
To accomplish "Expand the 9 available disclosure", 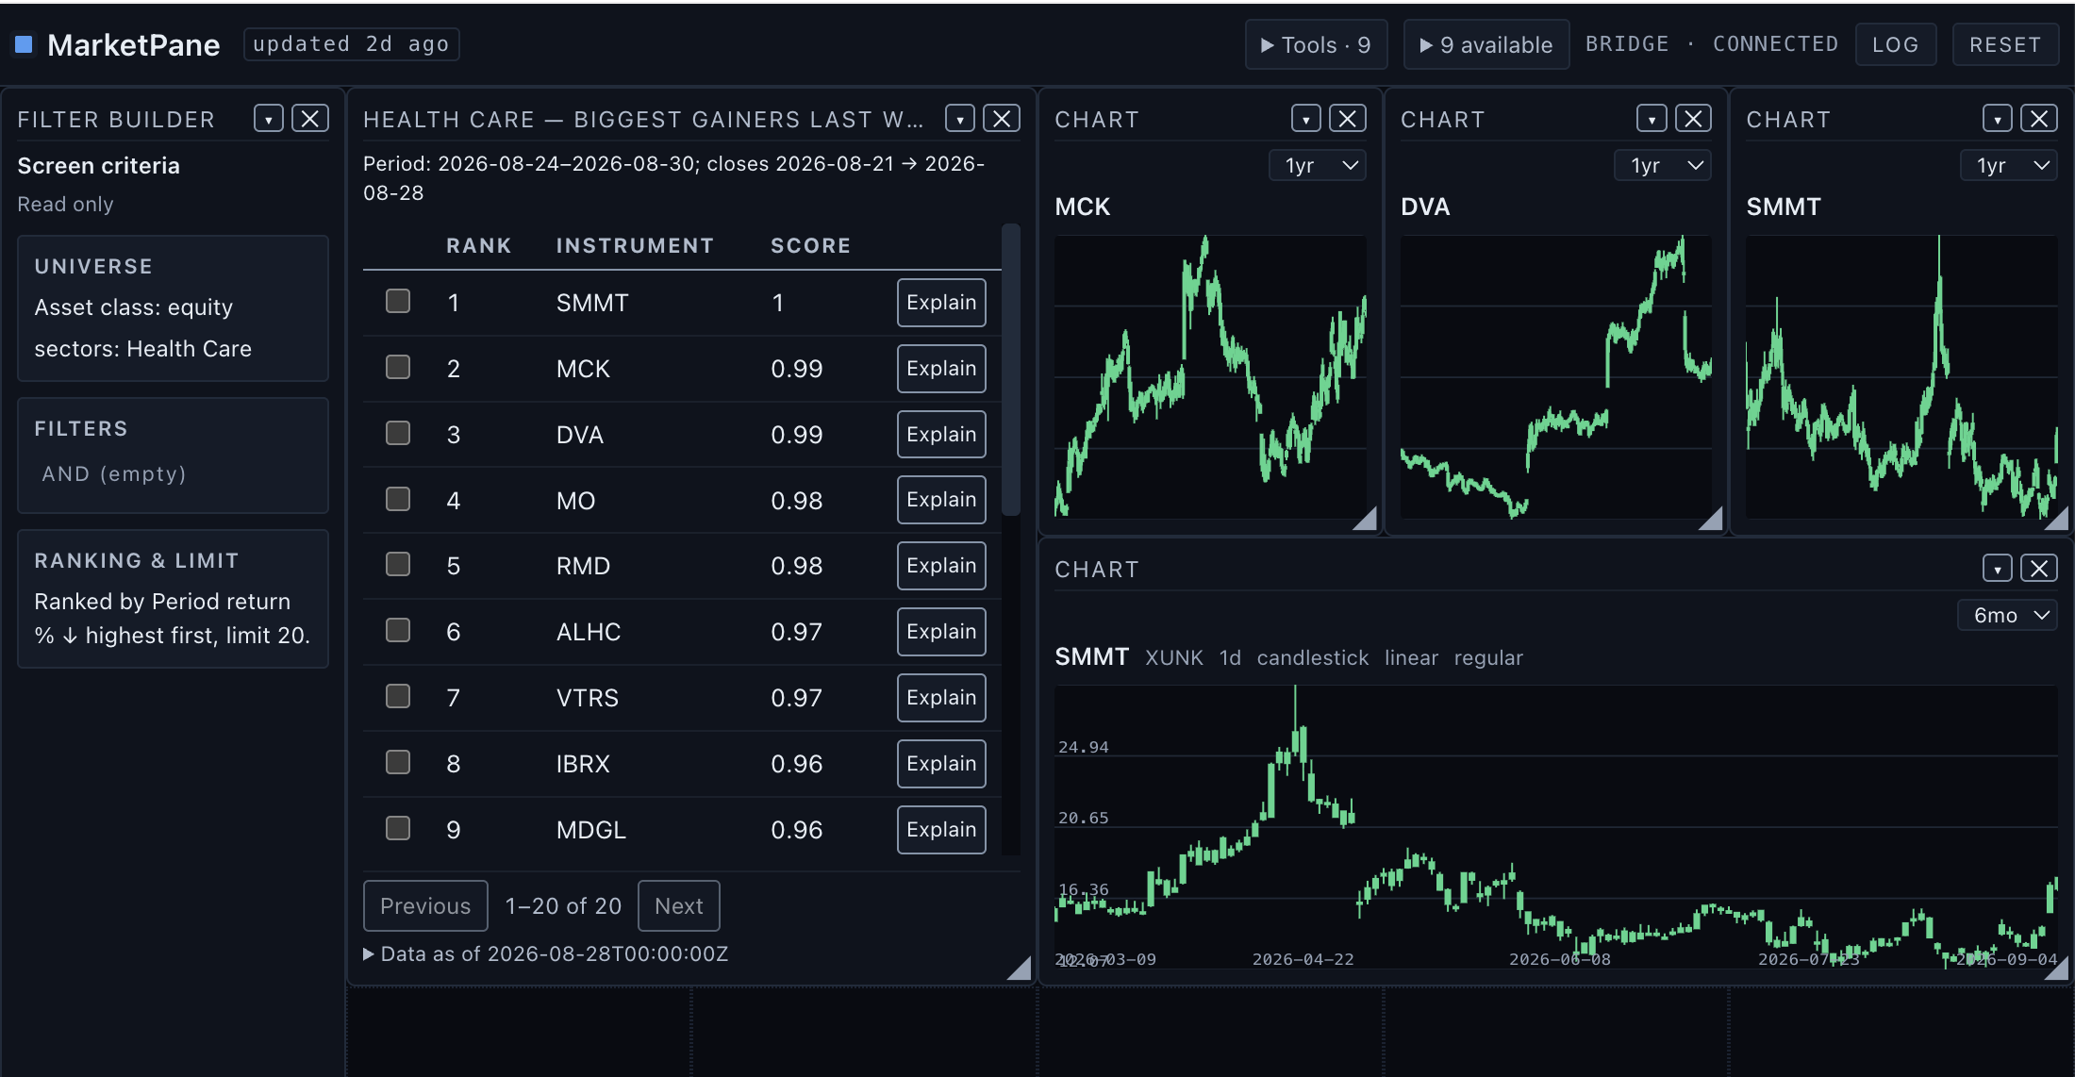I will (1486, 44).
